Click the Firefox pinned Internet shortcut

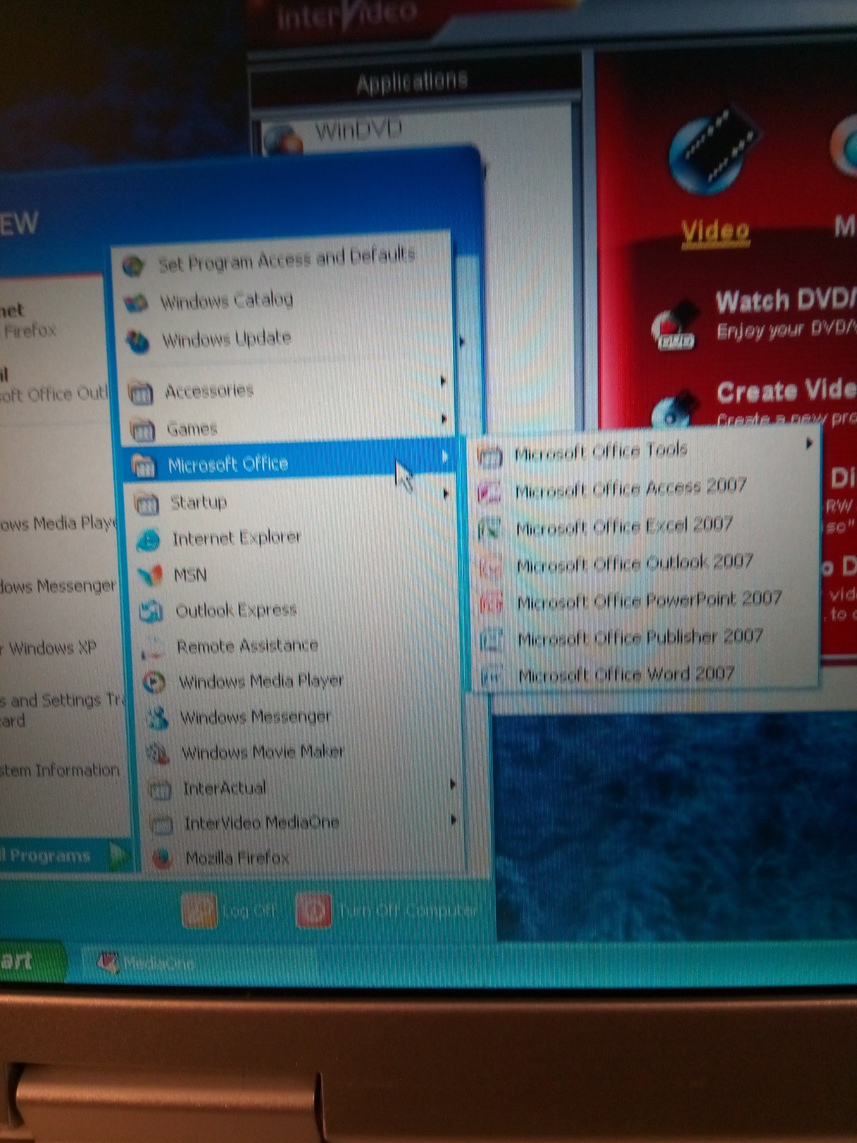click(29, 321)
